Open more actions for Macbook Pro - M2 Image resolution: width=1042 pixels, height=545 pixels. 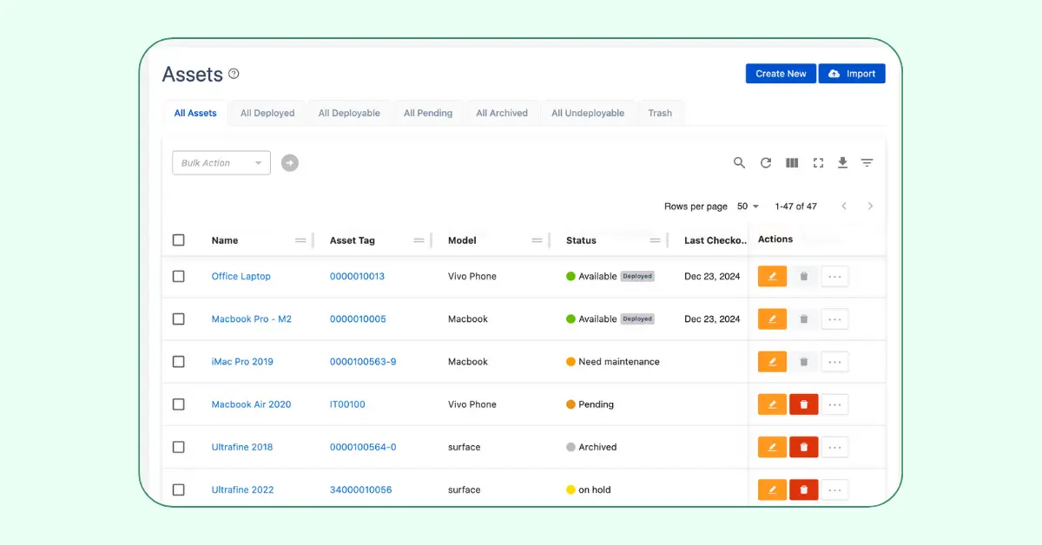[834, 318]
